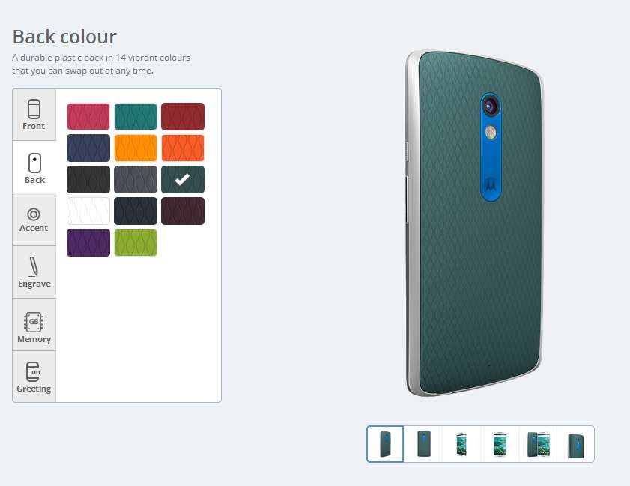Choose the teal turquoise back swatch

[136, 117]
